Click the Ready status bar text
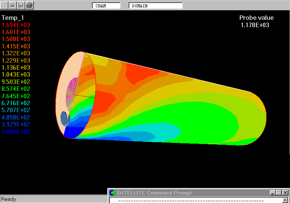This screenshot has width=290, height=203. click(x=9, y=199)
